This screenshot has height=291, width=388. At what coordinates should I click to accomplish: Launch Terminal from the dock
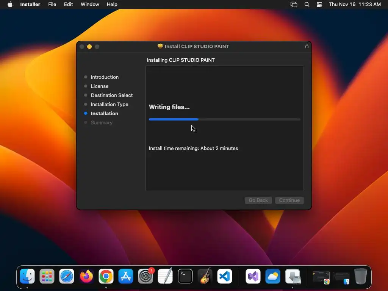pos(185,276)
